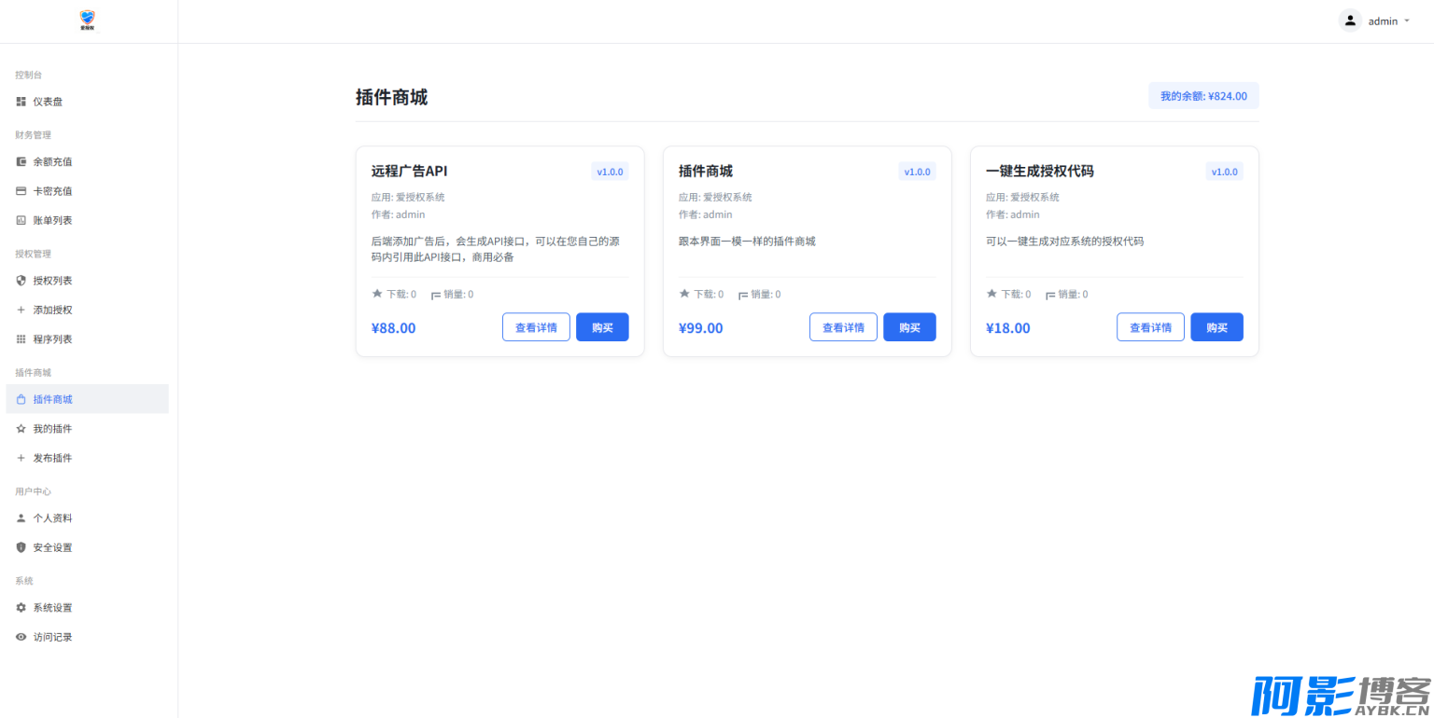Screen dimensions: 1434x718
Task: Click the wallet icon next to 余额充值
Action: pos(21,161)
